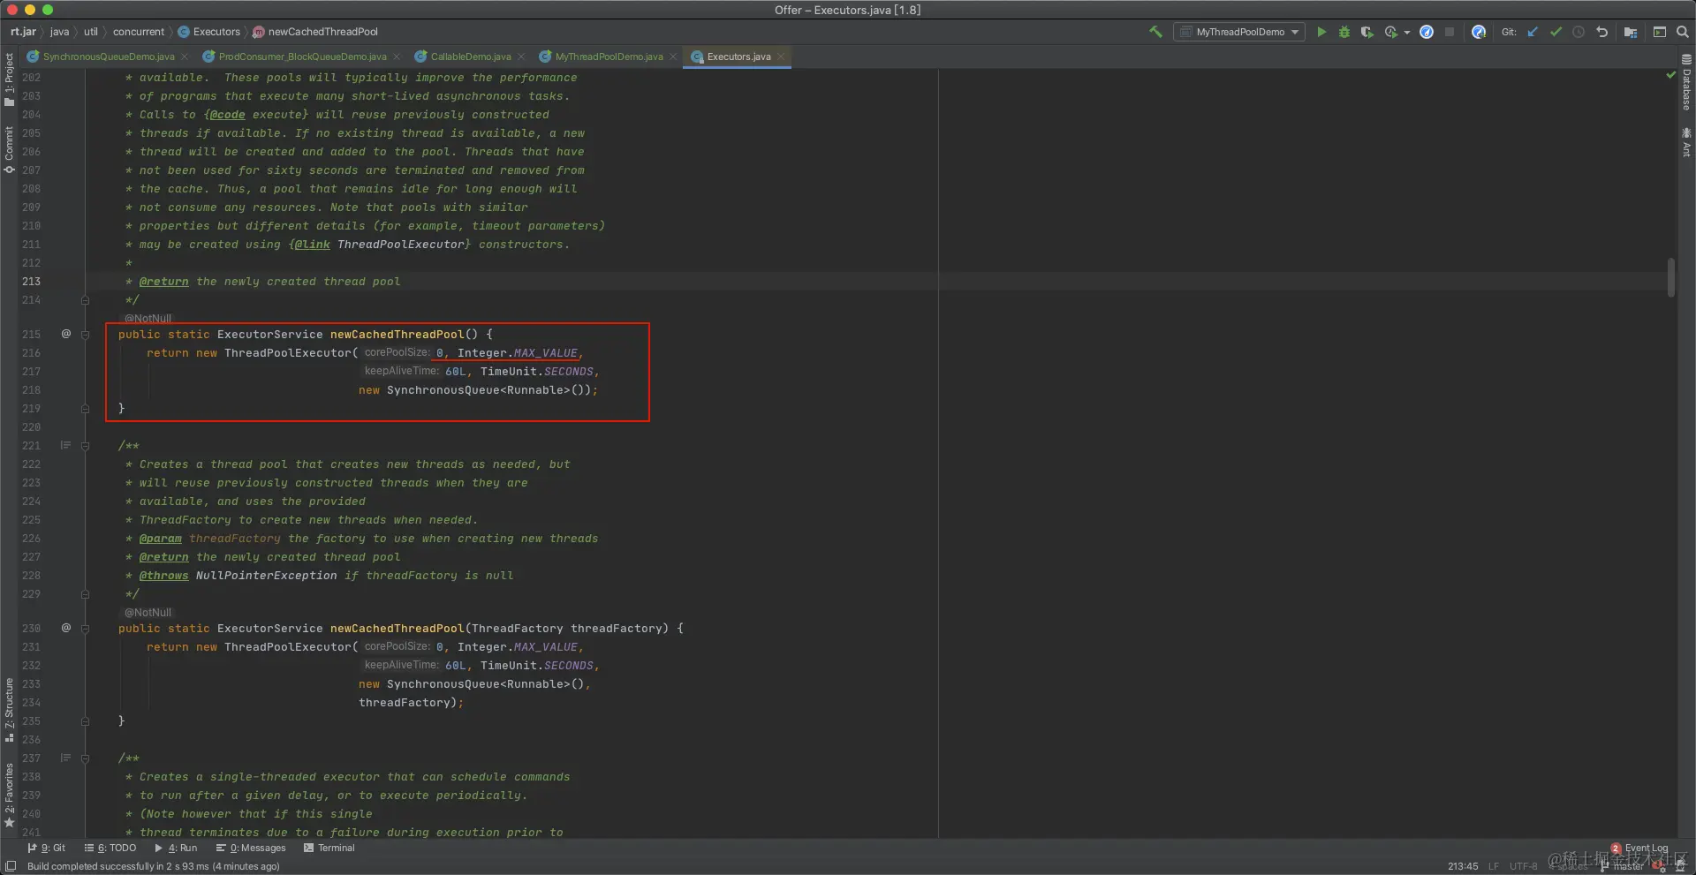Viewport: 1696px width, 875px height.
Task: Open the Messages tool window button
Action: pos(251,848)
